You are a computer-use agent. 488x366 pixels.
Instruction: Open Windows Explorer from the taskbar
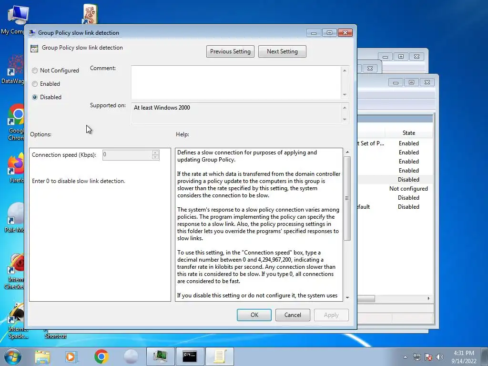[42, 356]
